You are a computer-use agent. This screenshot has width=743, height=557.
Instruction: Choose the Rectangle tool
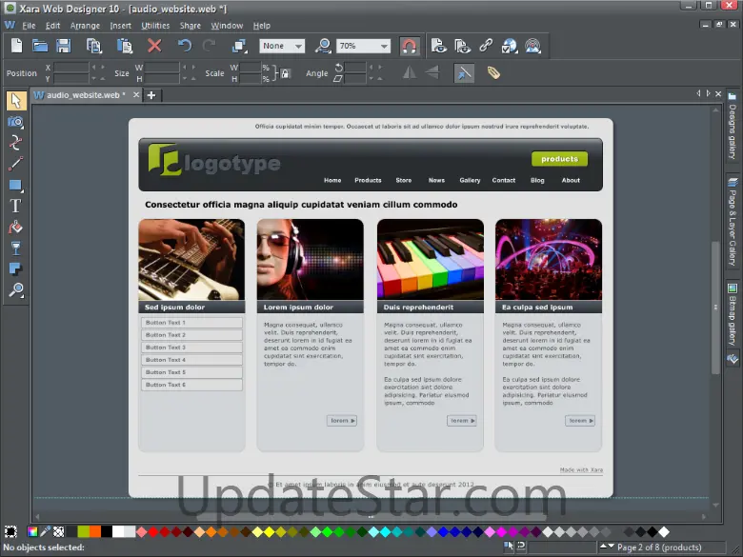coord(15,185)
